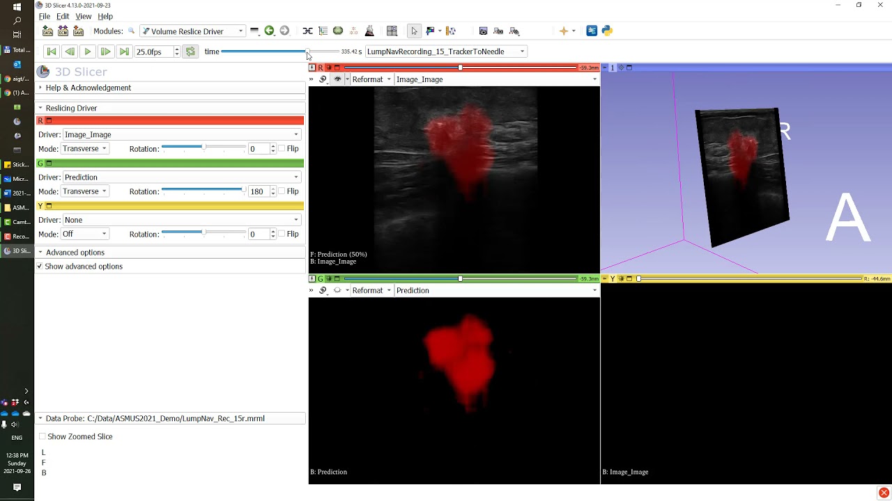Enable Flip for the Green slice
This screenshot has width=892, height=501.
pyautogui.click(x=282, y=191)
